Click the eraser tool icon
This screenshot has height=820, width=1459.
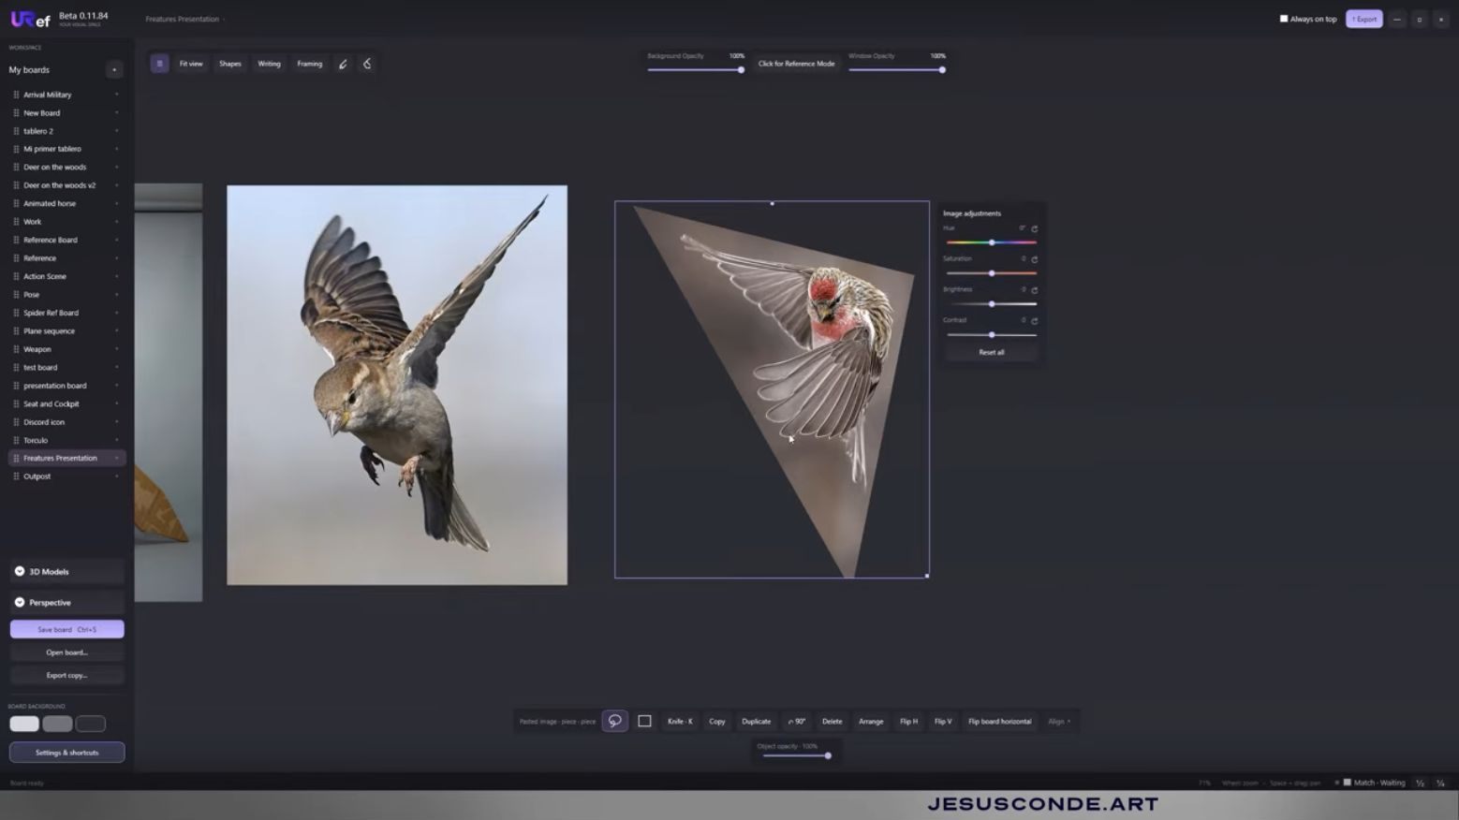(x=367, y=64)
